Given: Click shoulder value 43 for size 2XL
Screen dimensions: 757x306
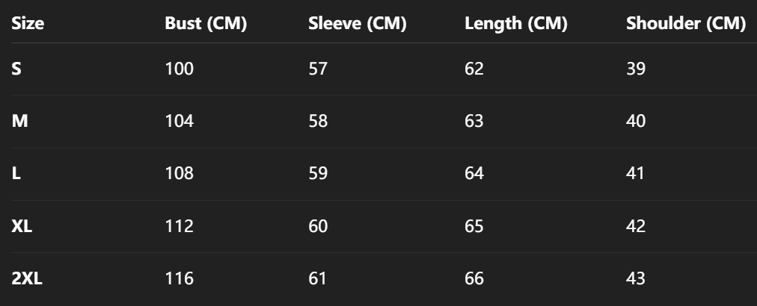Looking at the screenshot, I should click(x=636, y=279).
